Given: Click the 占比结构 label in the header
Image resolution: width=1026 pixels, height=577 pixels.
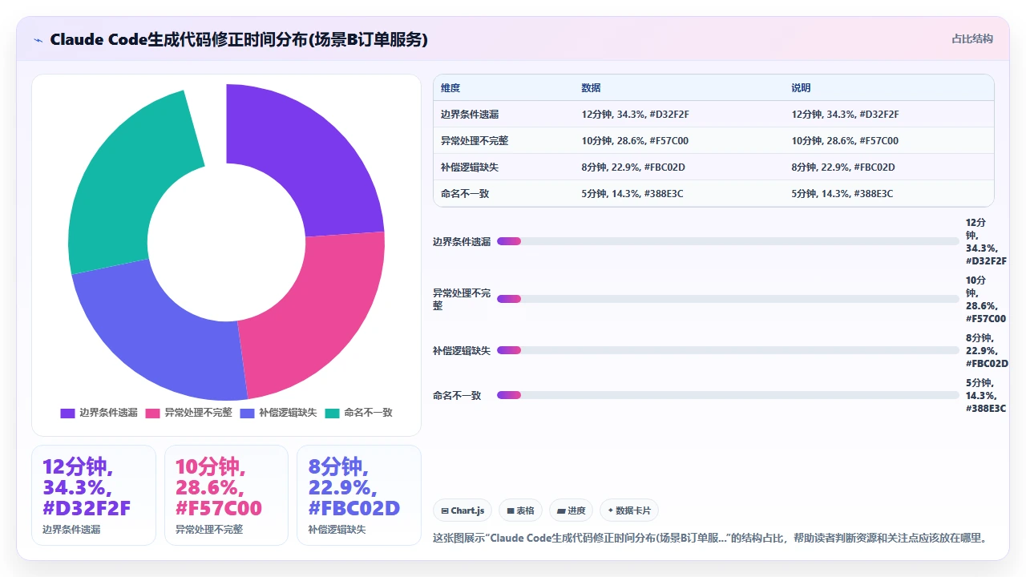Looking at the screenshot, I should (x=972, y=38).
